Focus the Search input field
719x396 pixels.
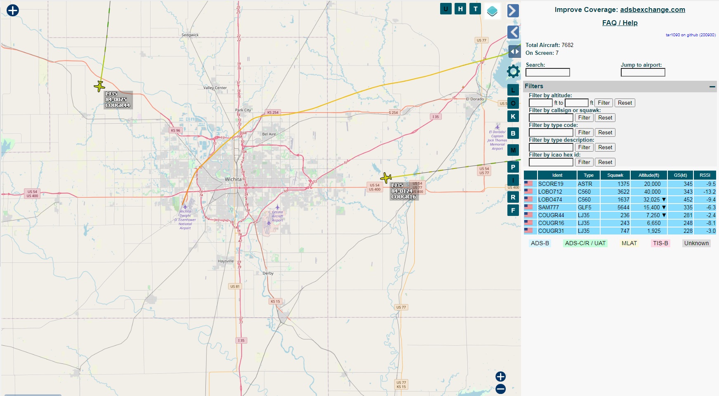(x=547, y=73)
